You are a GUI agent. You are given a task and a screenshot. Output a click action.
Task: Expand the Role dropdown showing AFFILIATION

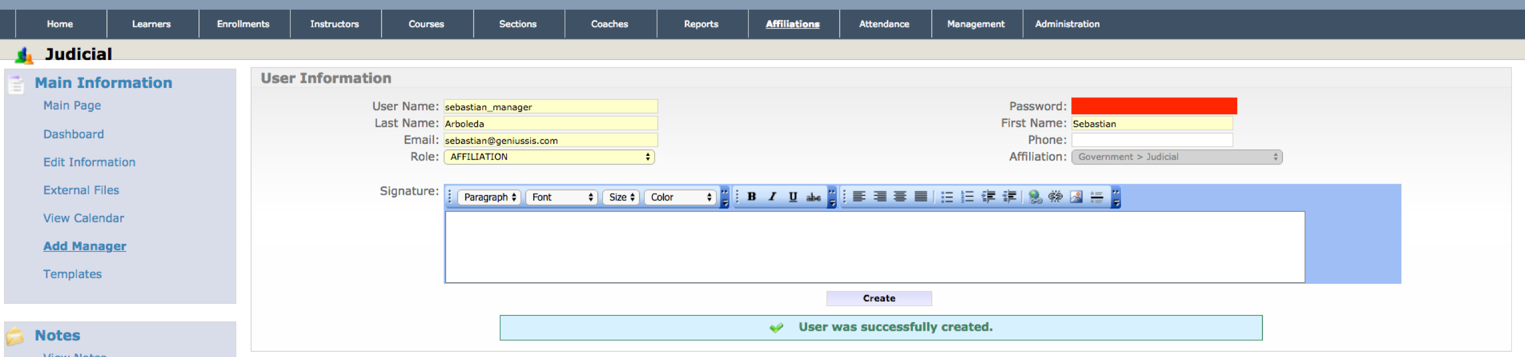click(x=549, y=157)
